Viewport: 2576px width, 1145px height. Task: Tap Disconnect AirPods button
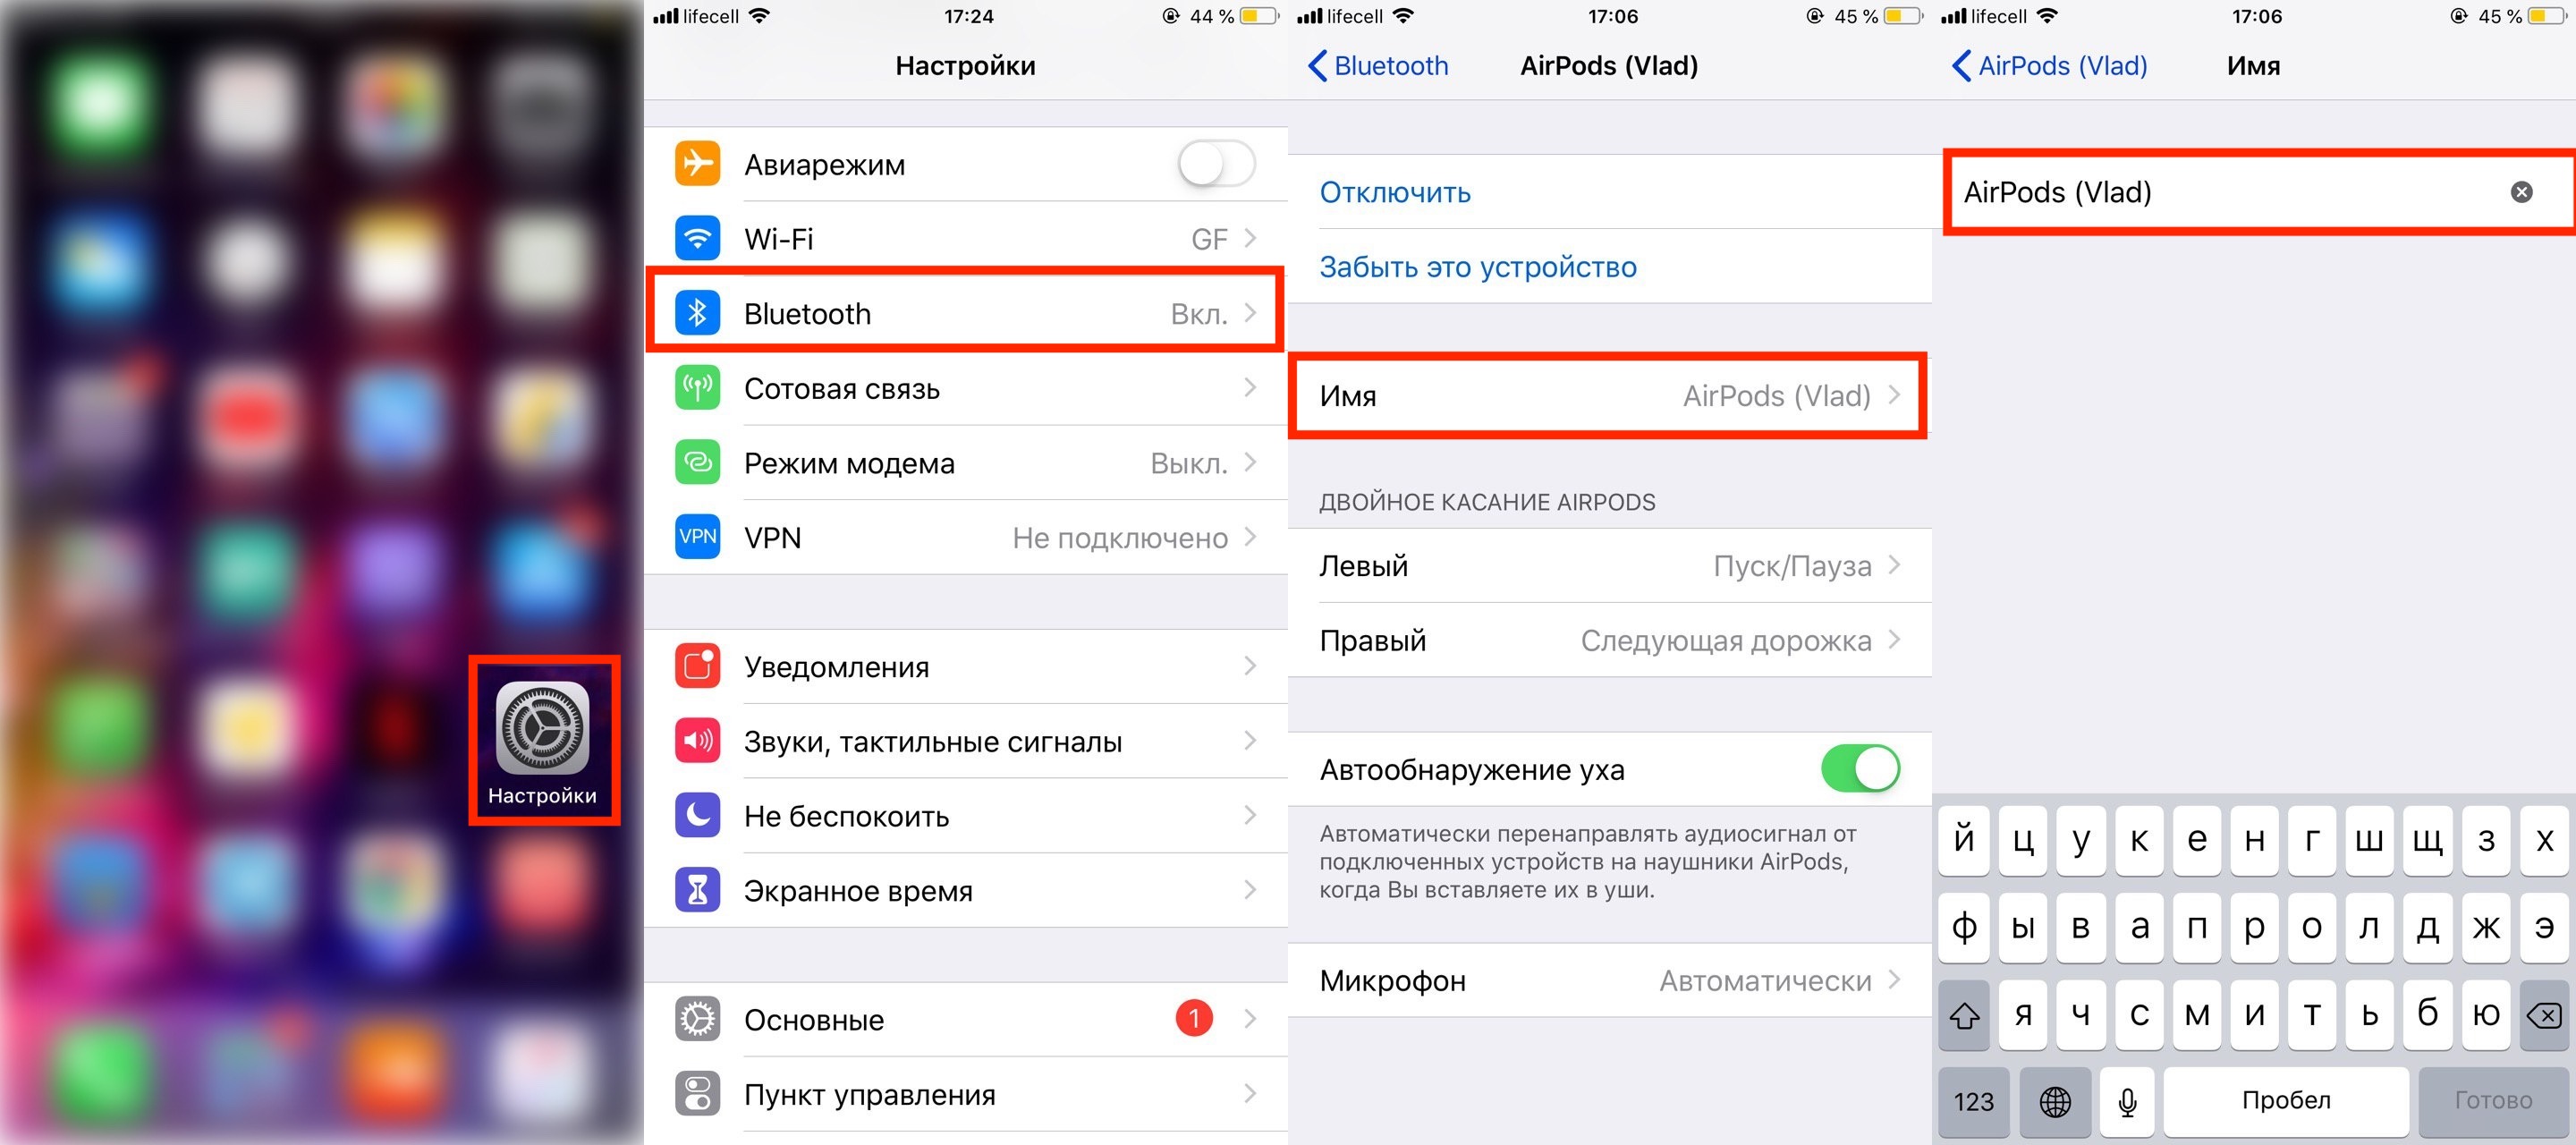point(1396,192)
